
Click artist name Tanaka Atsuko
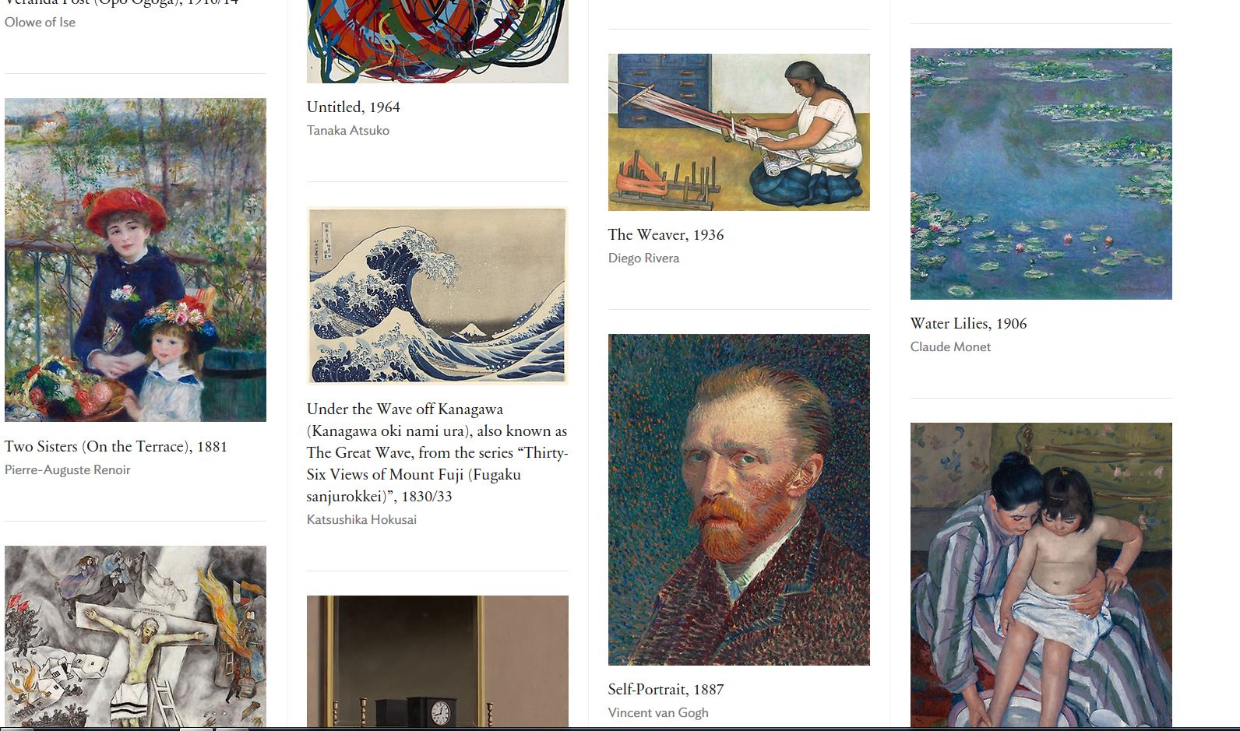point(348,131)
